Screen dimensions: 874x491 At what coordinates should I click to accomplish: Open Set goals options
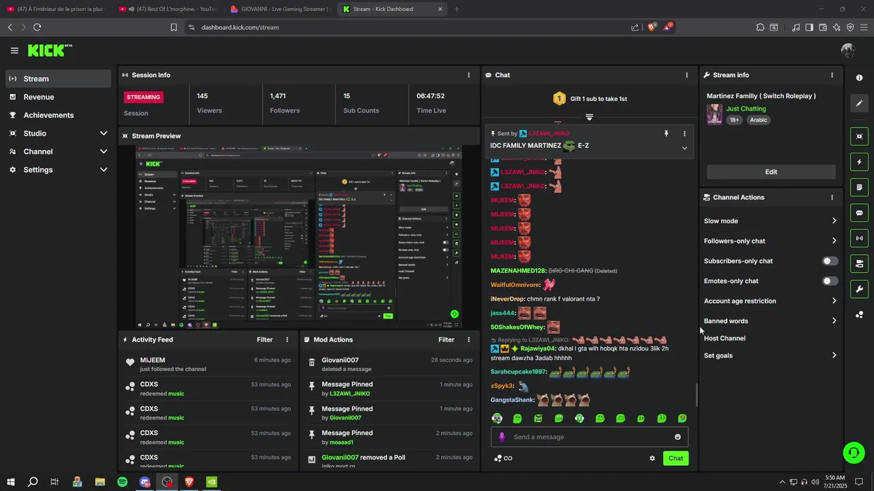tap(771, 355)
